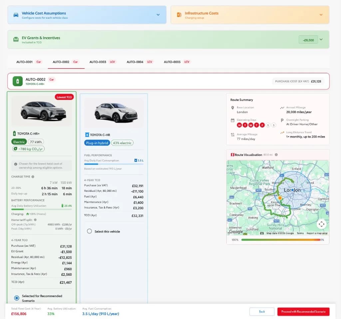Screen dimensions: 341x319
Task: Click the TCO (4yr) £32,331 value
Action: coord(138,216)
